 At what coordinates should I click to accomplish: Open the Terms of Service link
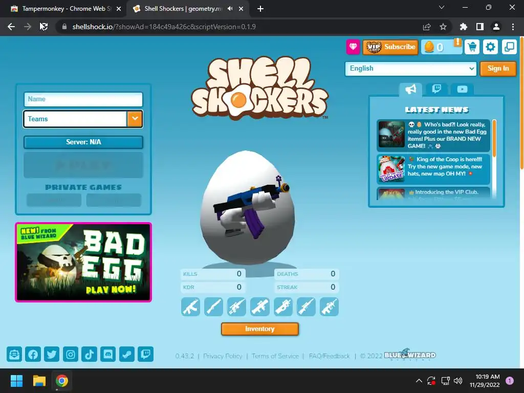click(275, 356)
